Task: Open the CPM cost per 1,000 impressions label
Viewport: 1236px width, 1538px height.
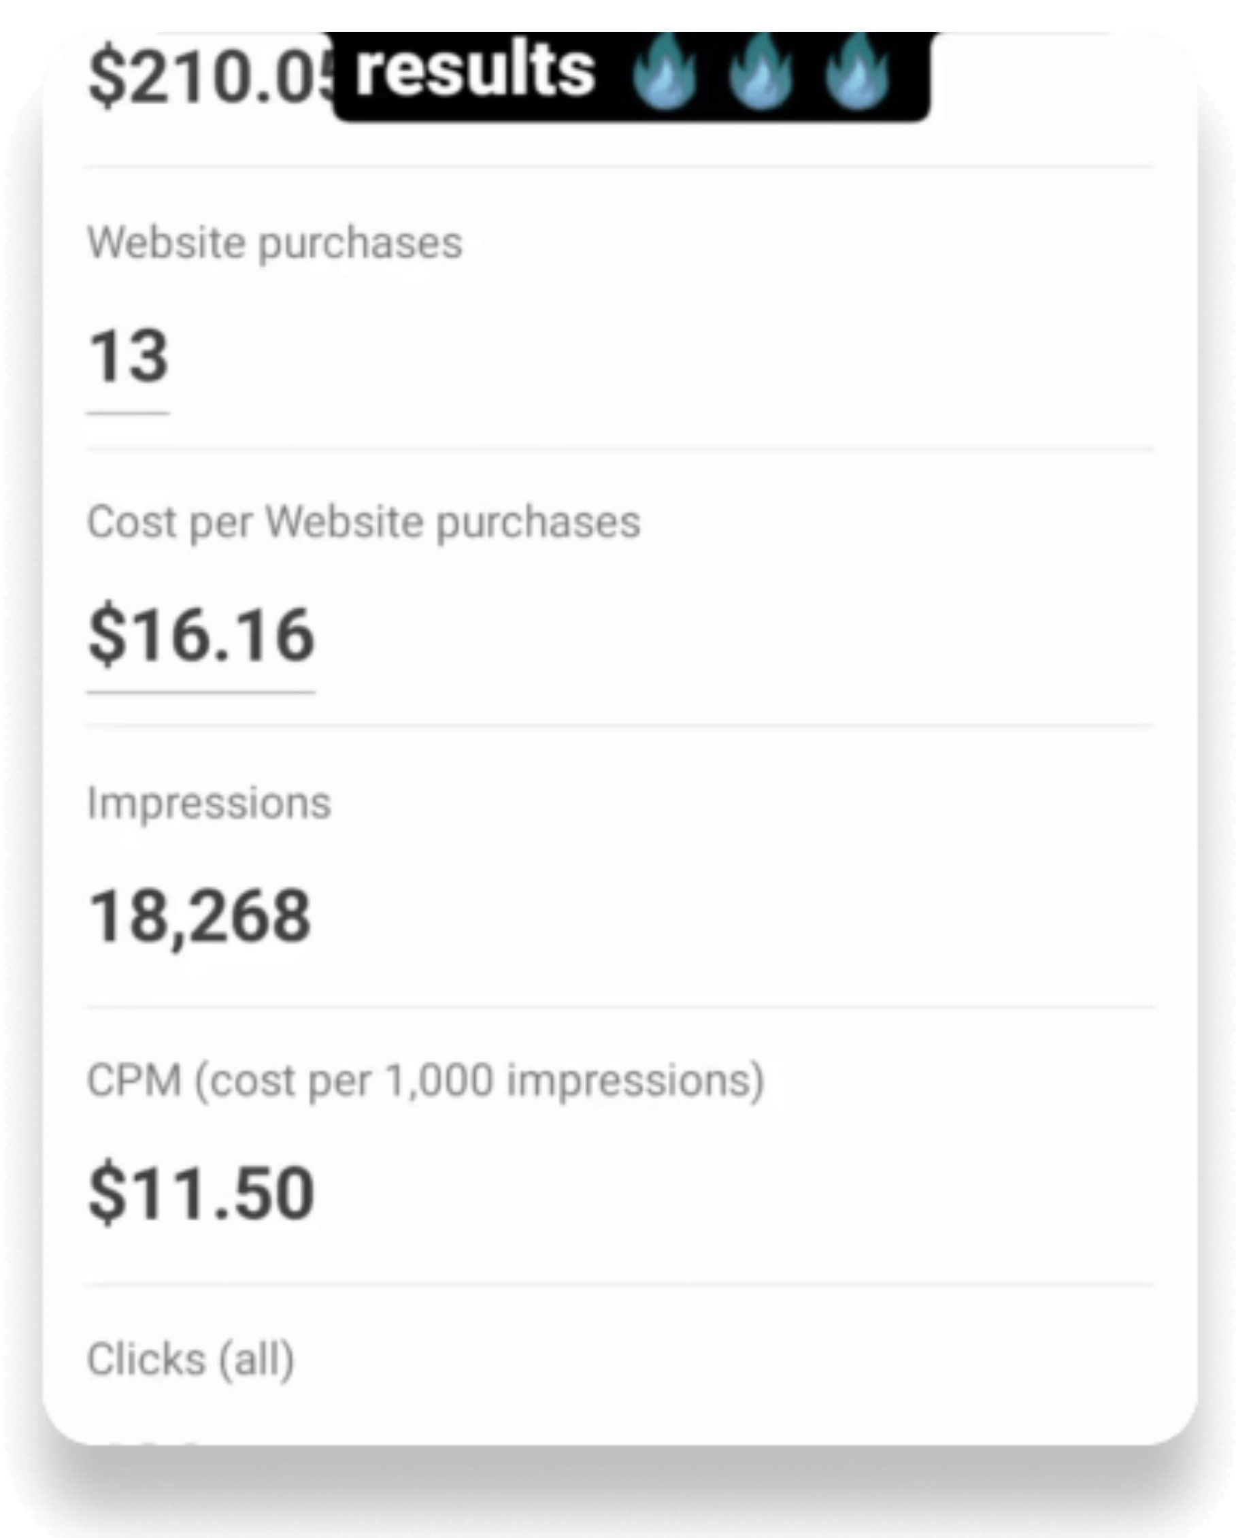Action: coord(426,1081)
